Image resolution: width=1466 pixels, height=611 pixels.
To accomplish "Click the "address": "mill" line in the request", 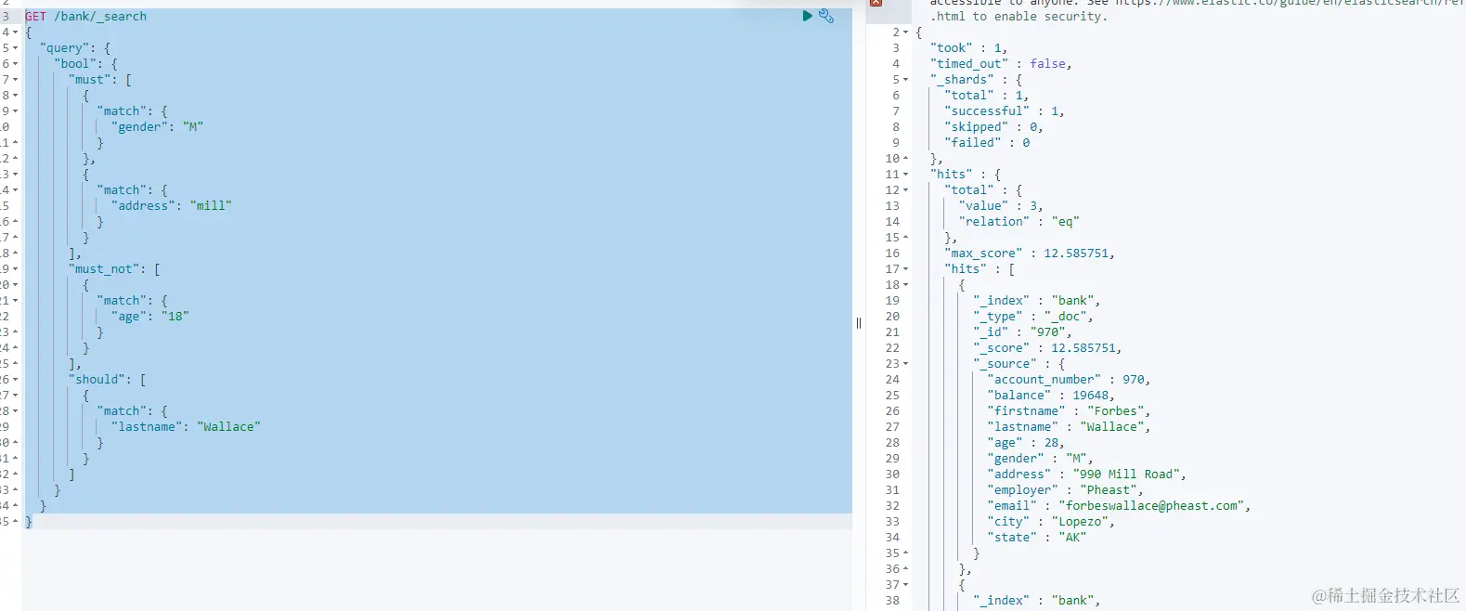I will click(x=172, y=206).
